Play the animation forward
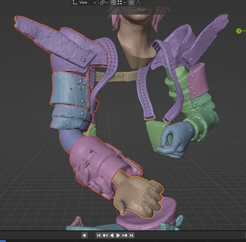The image size is (246, 242). click(118, 235)
